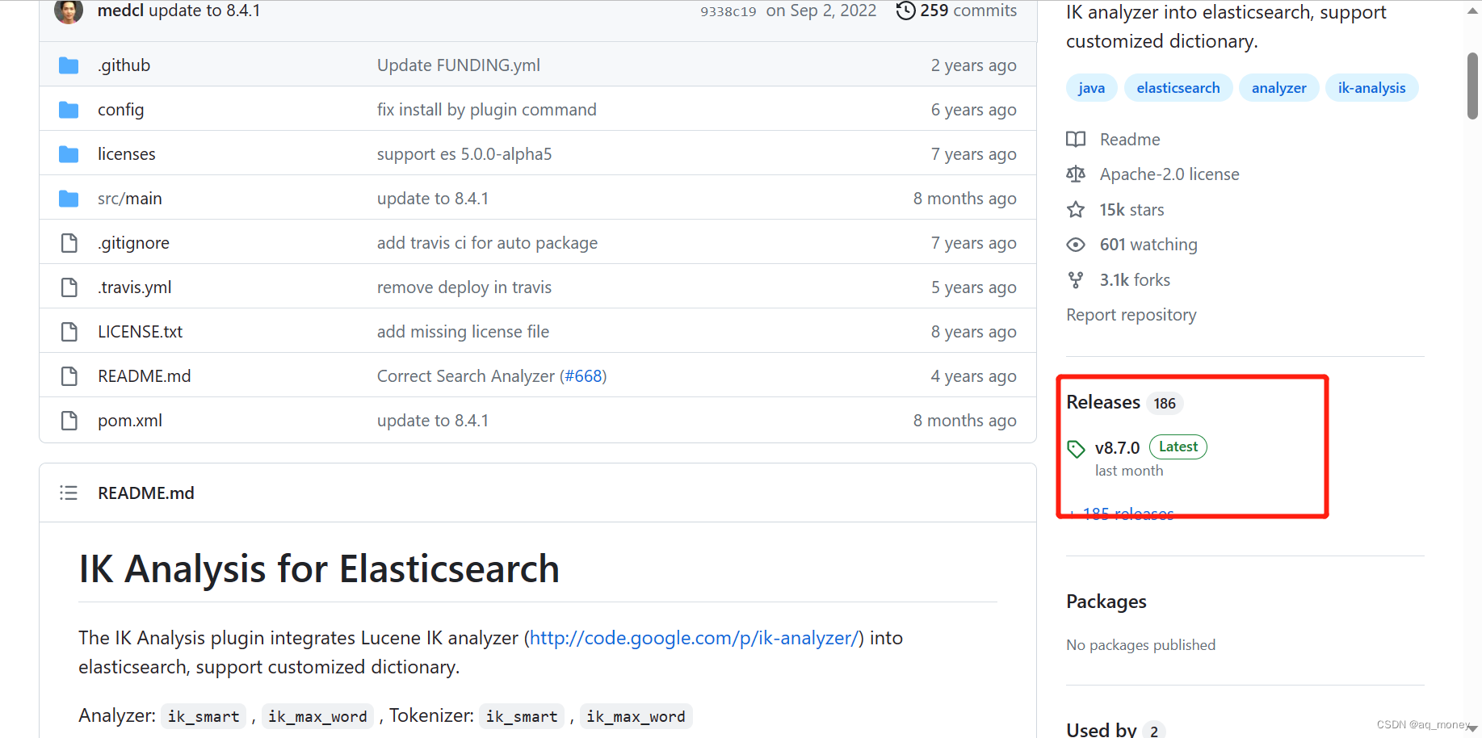Click the pom.xml file icon

pos(69,421)
